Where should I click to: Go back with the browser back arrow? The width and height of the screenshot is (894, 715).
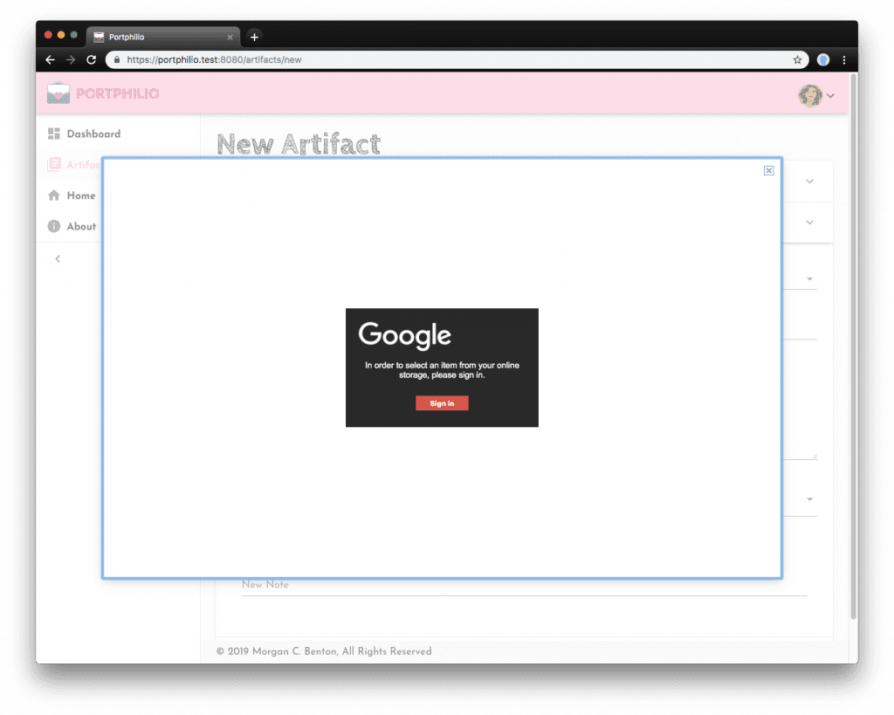click(x=50, y=60)
